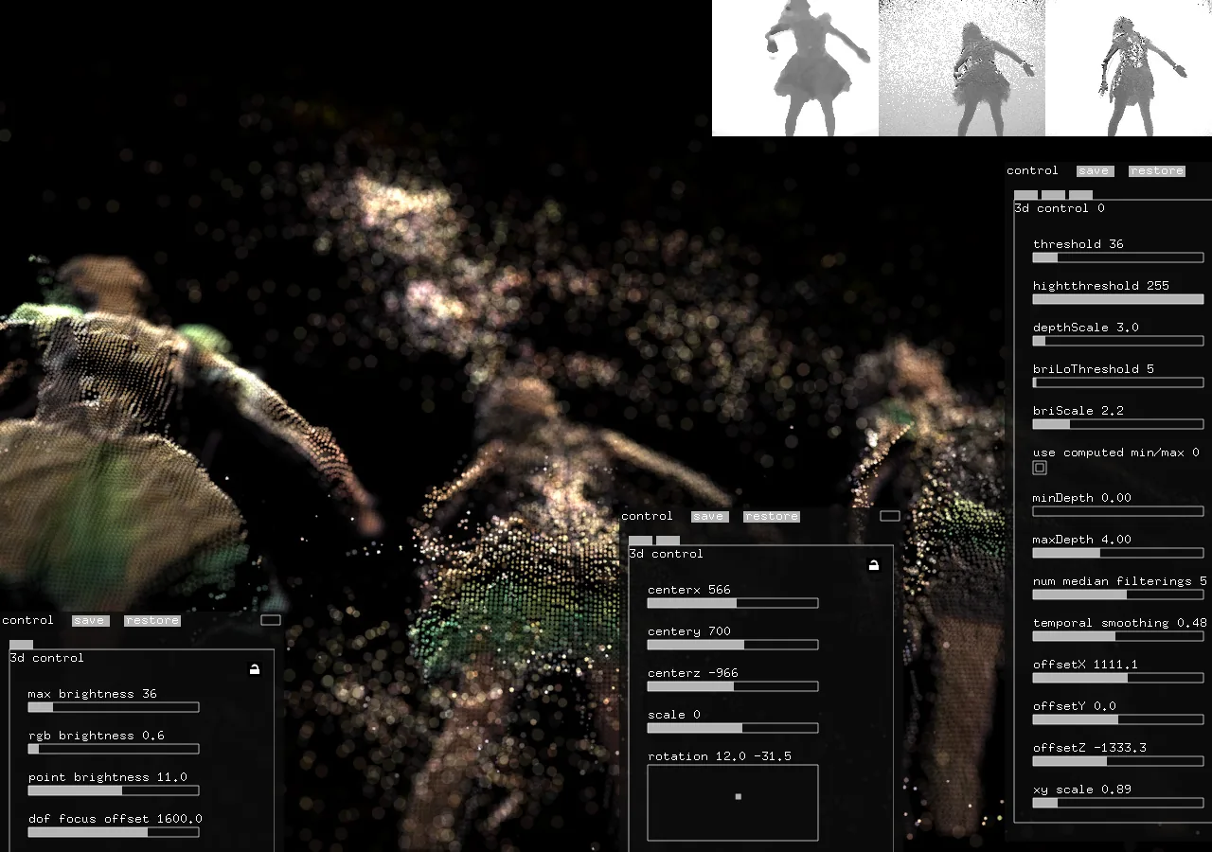Screen dimensions: 1212x852
Task: Click the threshold slider bar
Action: coord(1117,257)
